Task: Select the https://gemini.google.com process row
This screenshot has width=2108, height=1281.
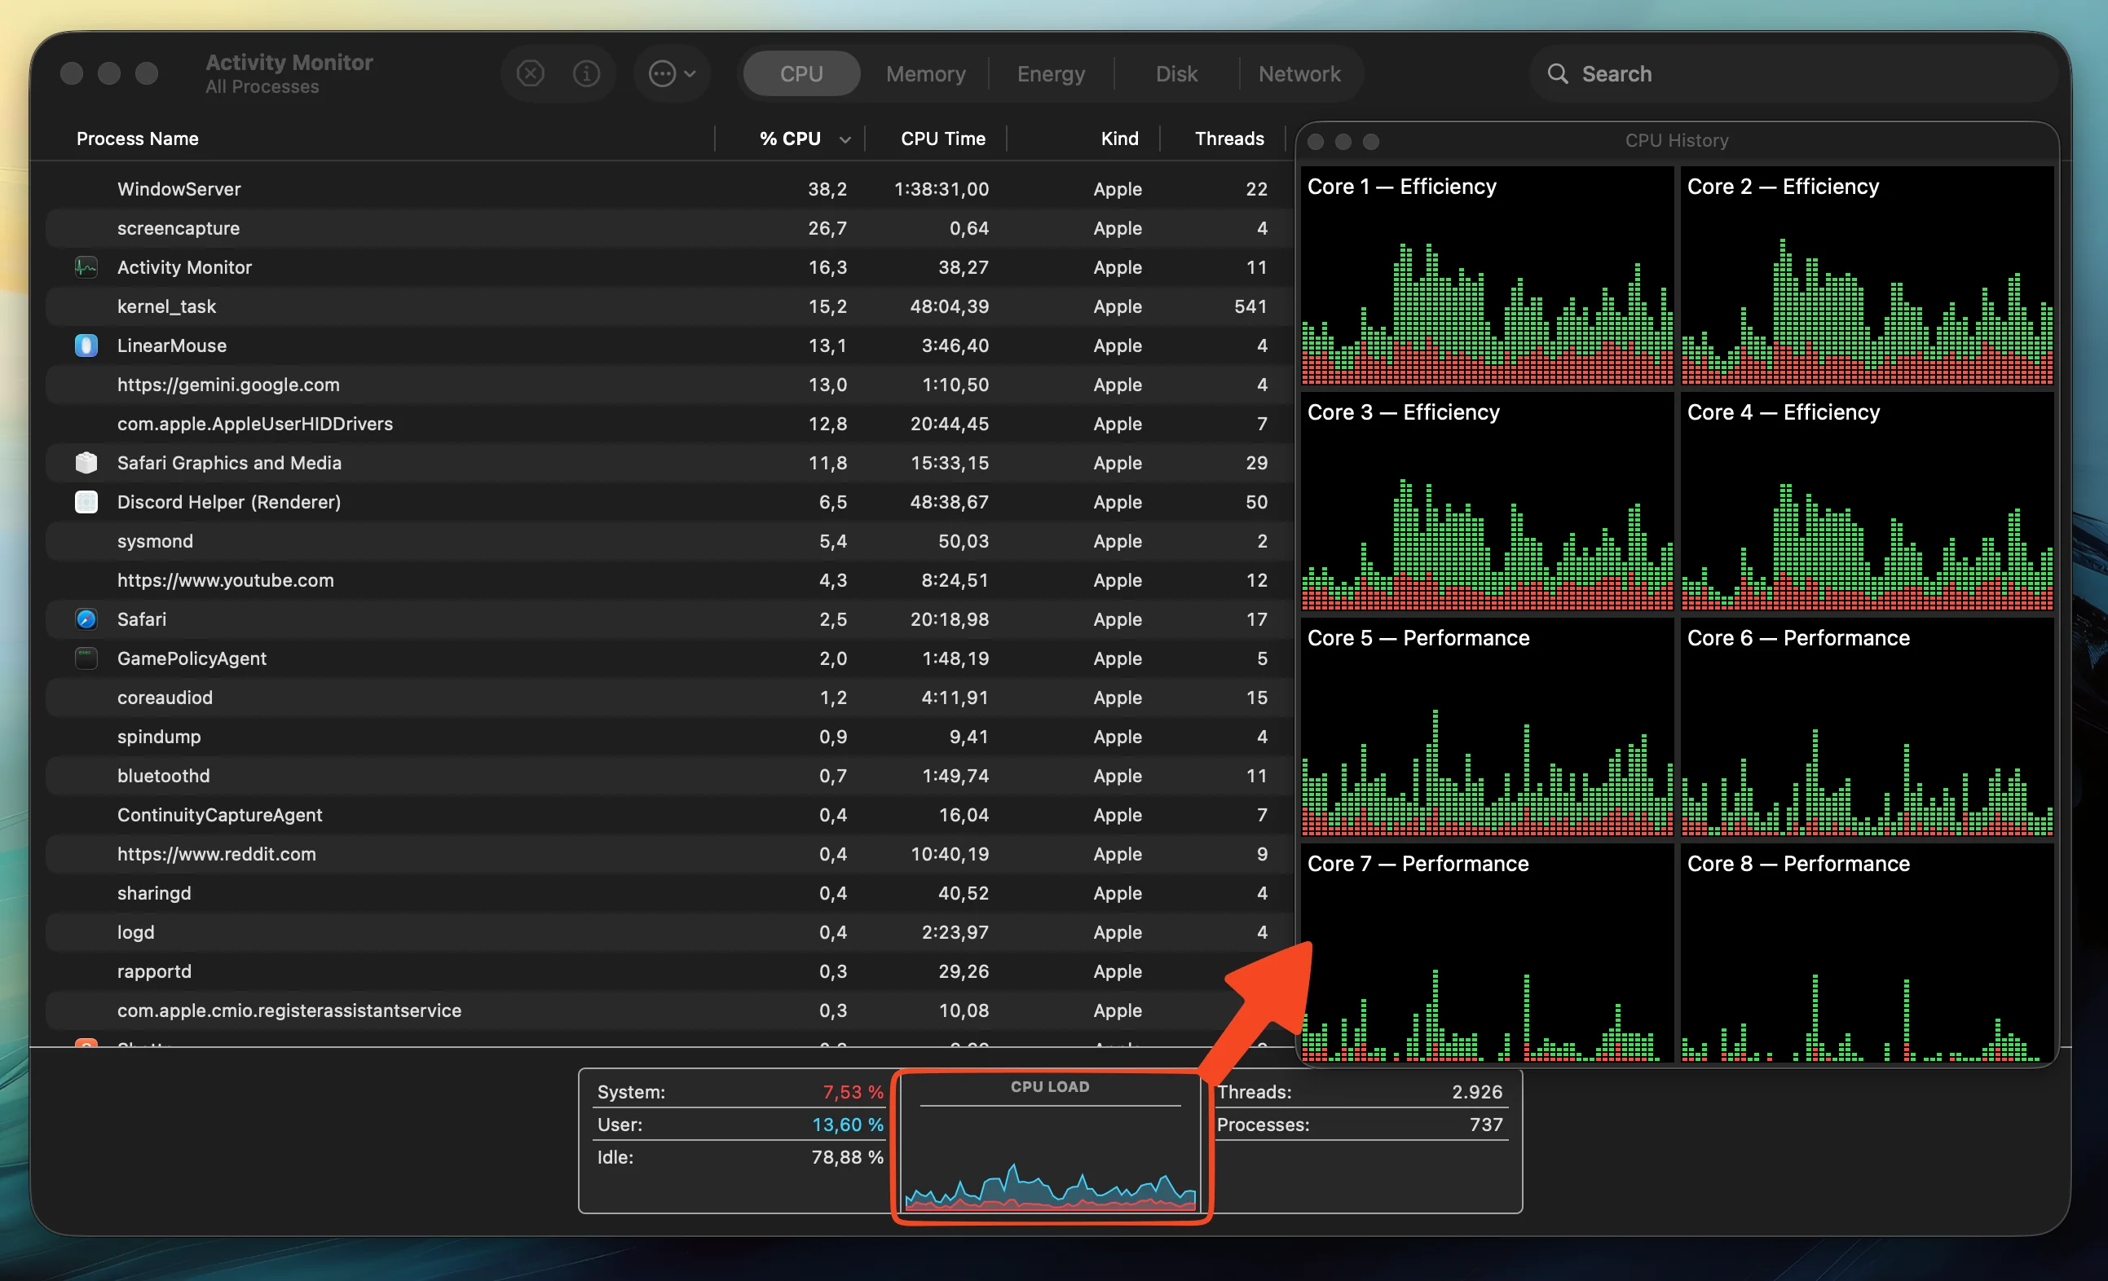Action: point(669,385)
